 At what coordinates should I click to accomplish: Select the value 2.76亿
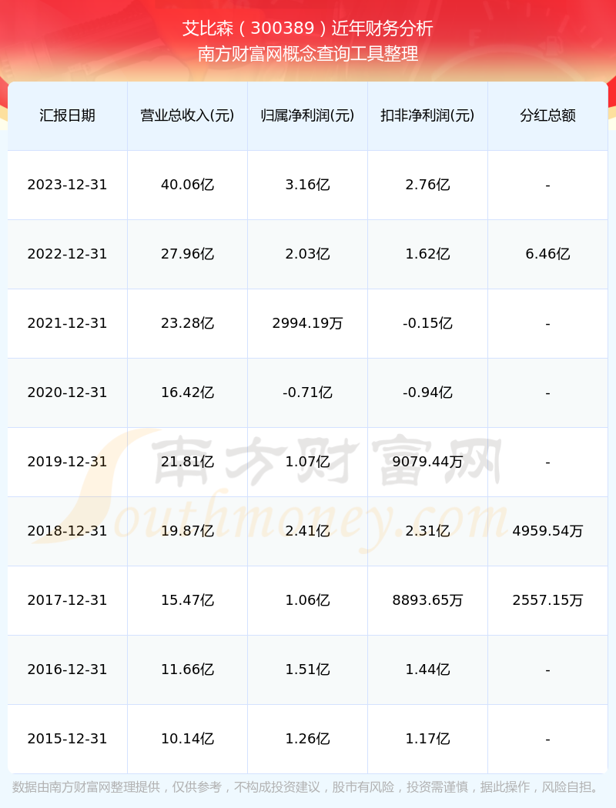[427, 185]
